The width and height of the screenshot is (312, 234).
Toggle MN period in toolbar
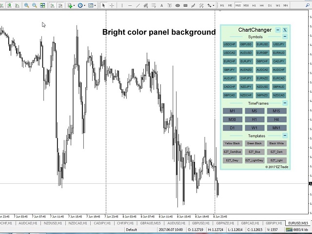(x=286, y=5)
